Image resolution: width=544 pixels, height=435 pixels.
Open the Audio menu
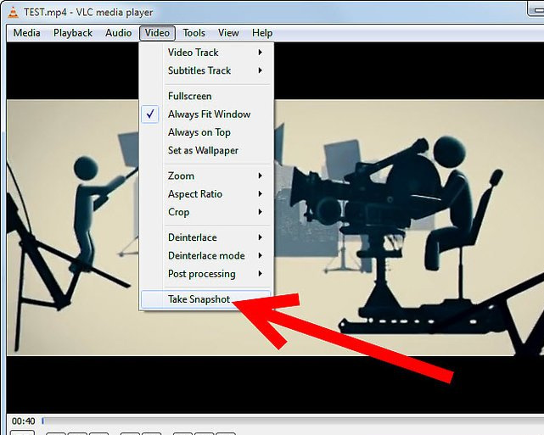click(x=118, y=33)
